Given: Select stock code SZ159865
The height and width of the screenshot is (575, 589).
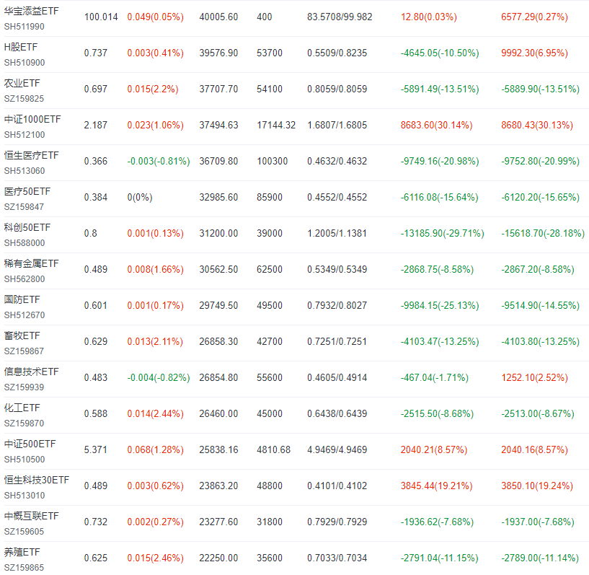Looking at the screenshot, I should (24, 568).
